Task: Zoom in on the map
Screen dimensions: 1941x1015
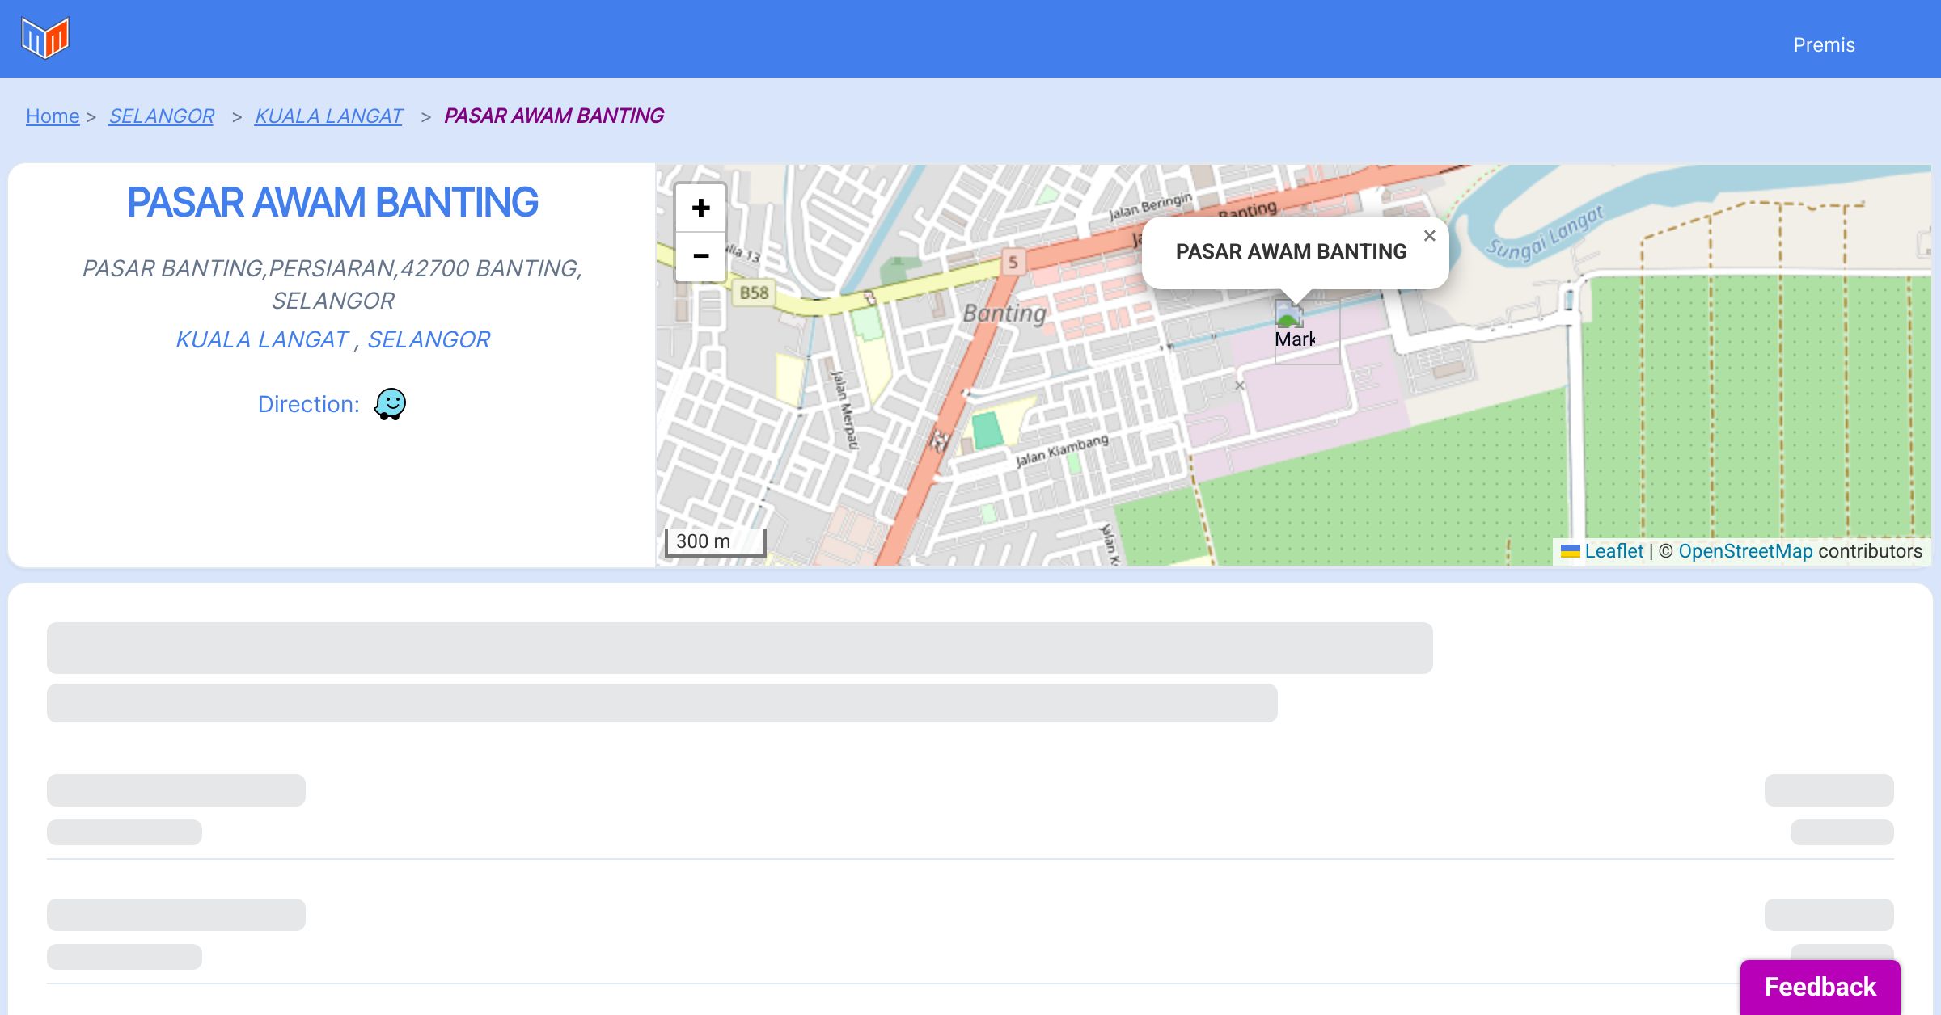Action: coord(700,208)
